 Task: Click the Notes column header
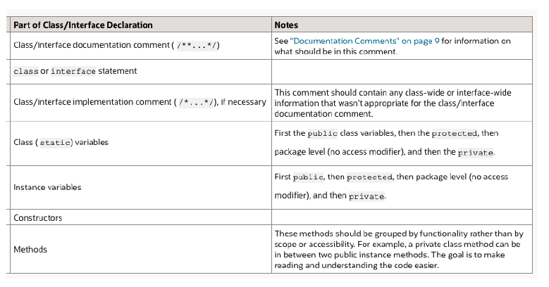click(x=286, y=25)
